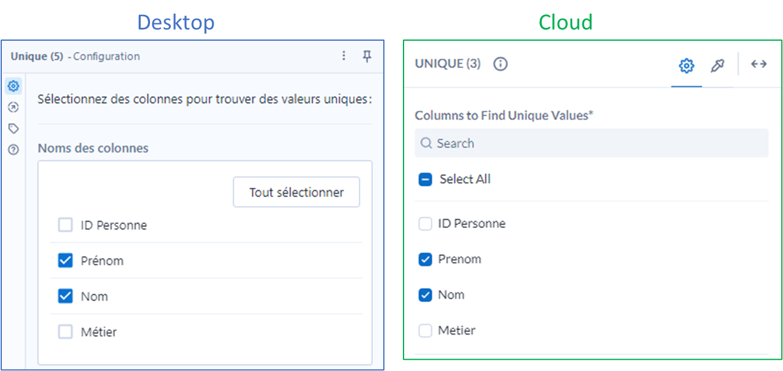Open the kebab menu in the Desktop panel header
Image resolution: width=783 pixels, height=371 pixels.
pos(344,56)
